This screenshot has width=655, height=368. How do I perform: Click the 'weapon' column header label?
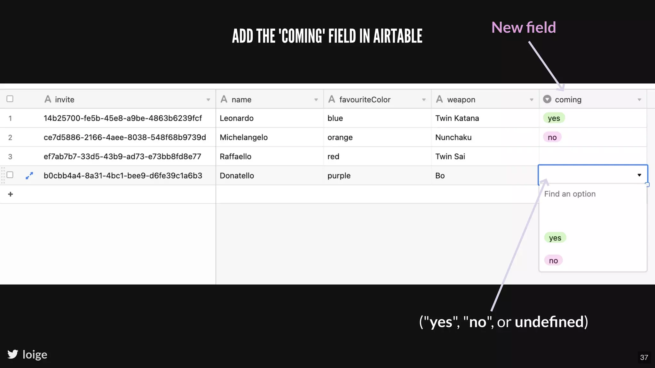(x=461, y=100)
